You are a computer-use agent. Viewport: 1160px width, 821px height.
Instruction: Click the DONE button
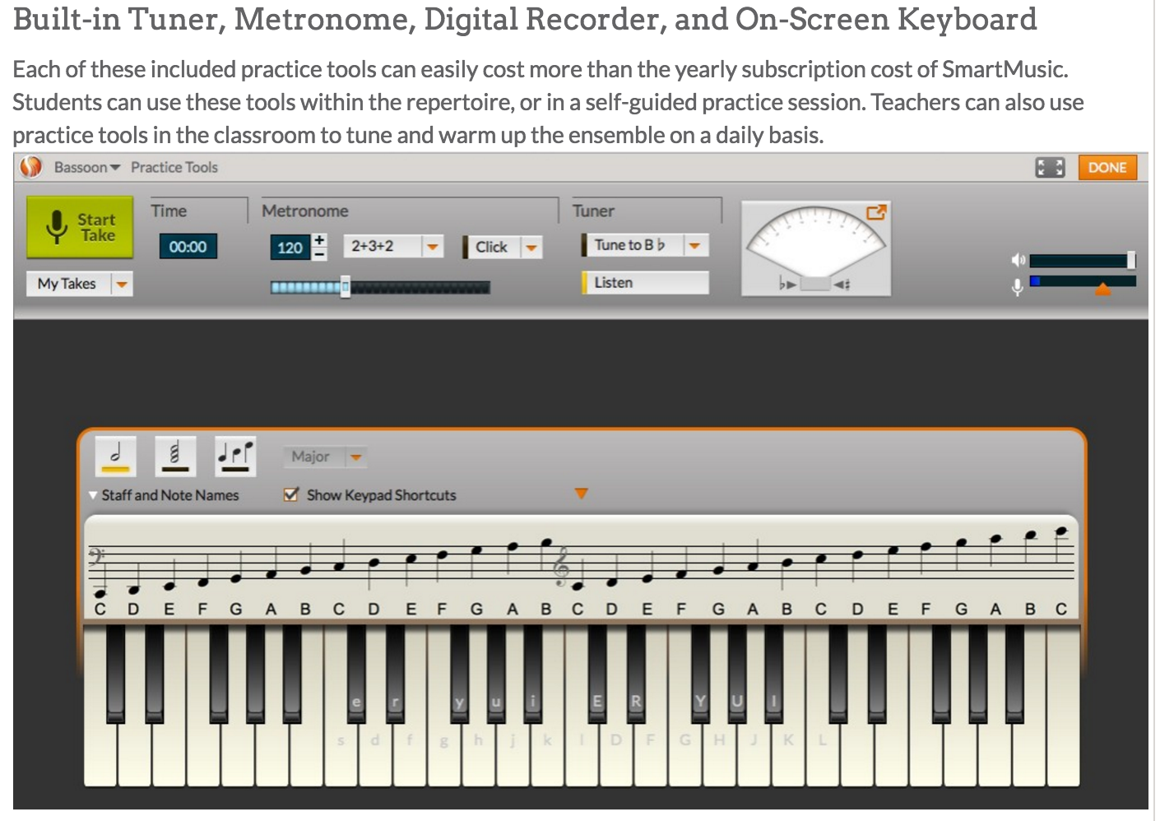pos(1107,168)
